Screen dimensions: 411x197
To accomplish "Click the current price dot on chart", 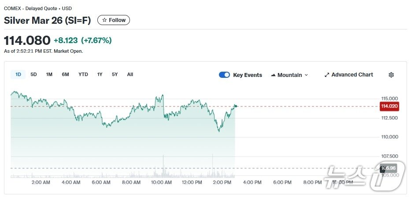I will tap(236, 106).
